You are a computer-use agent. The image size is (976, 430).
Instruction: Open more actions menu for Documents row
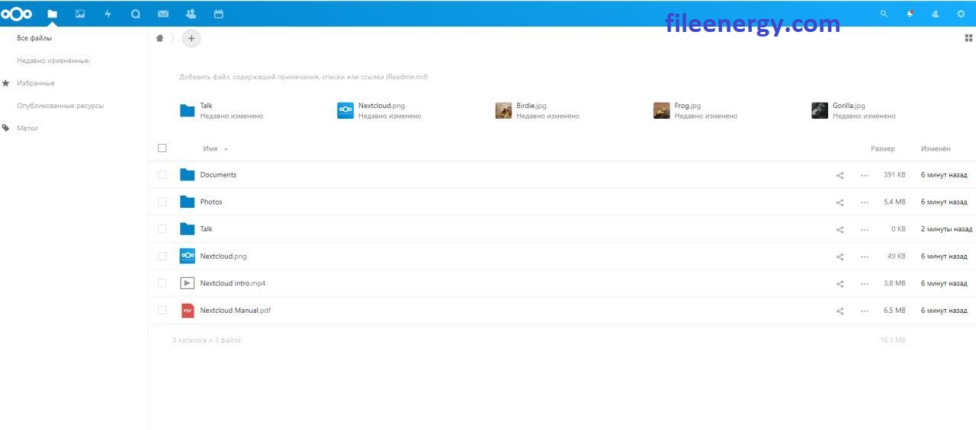click(864, 175)
